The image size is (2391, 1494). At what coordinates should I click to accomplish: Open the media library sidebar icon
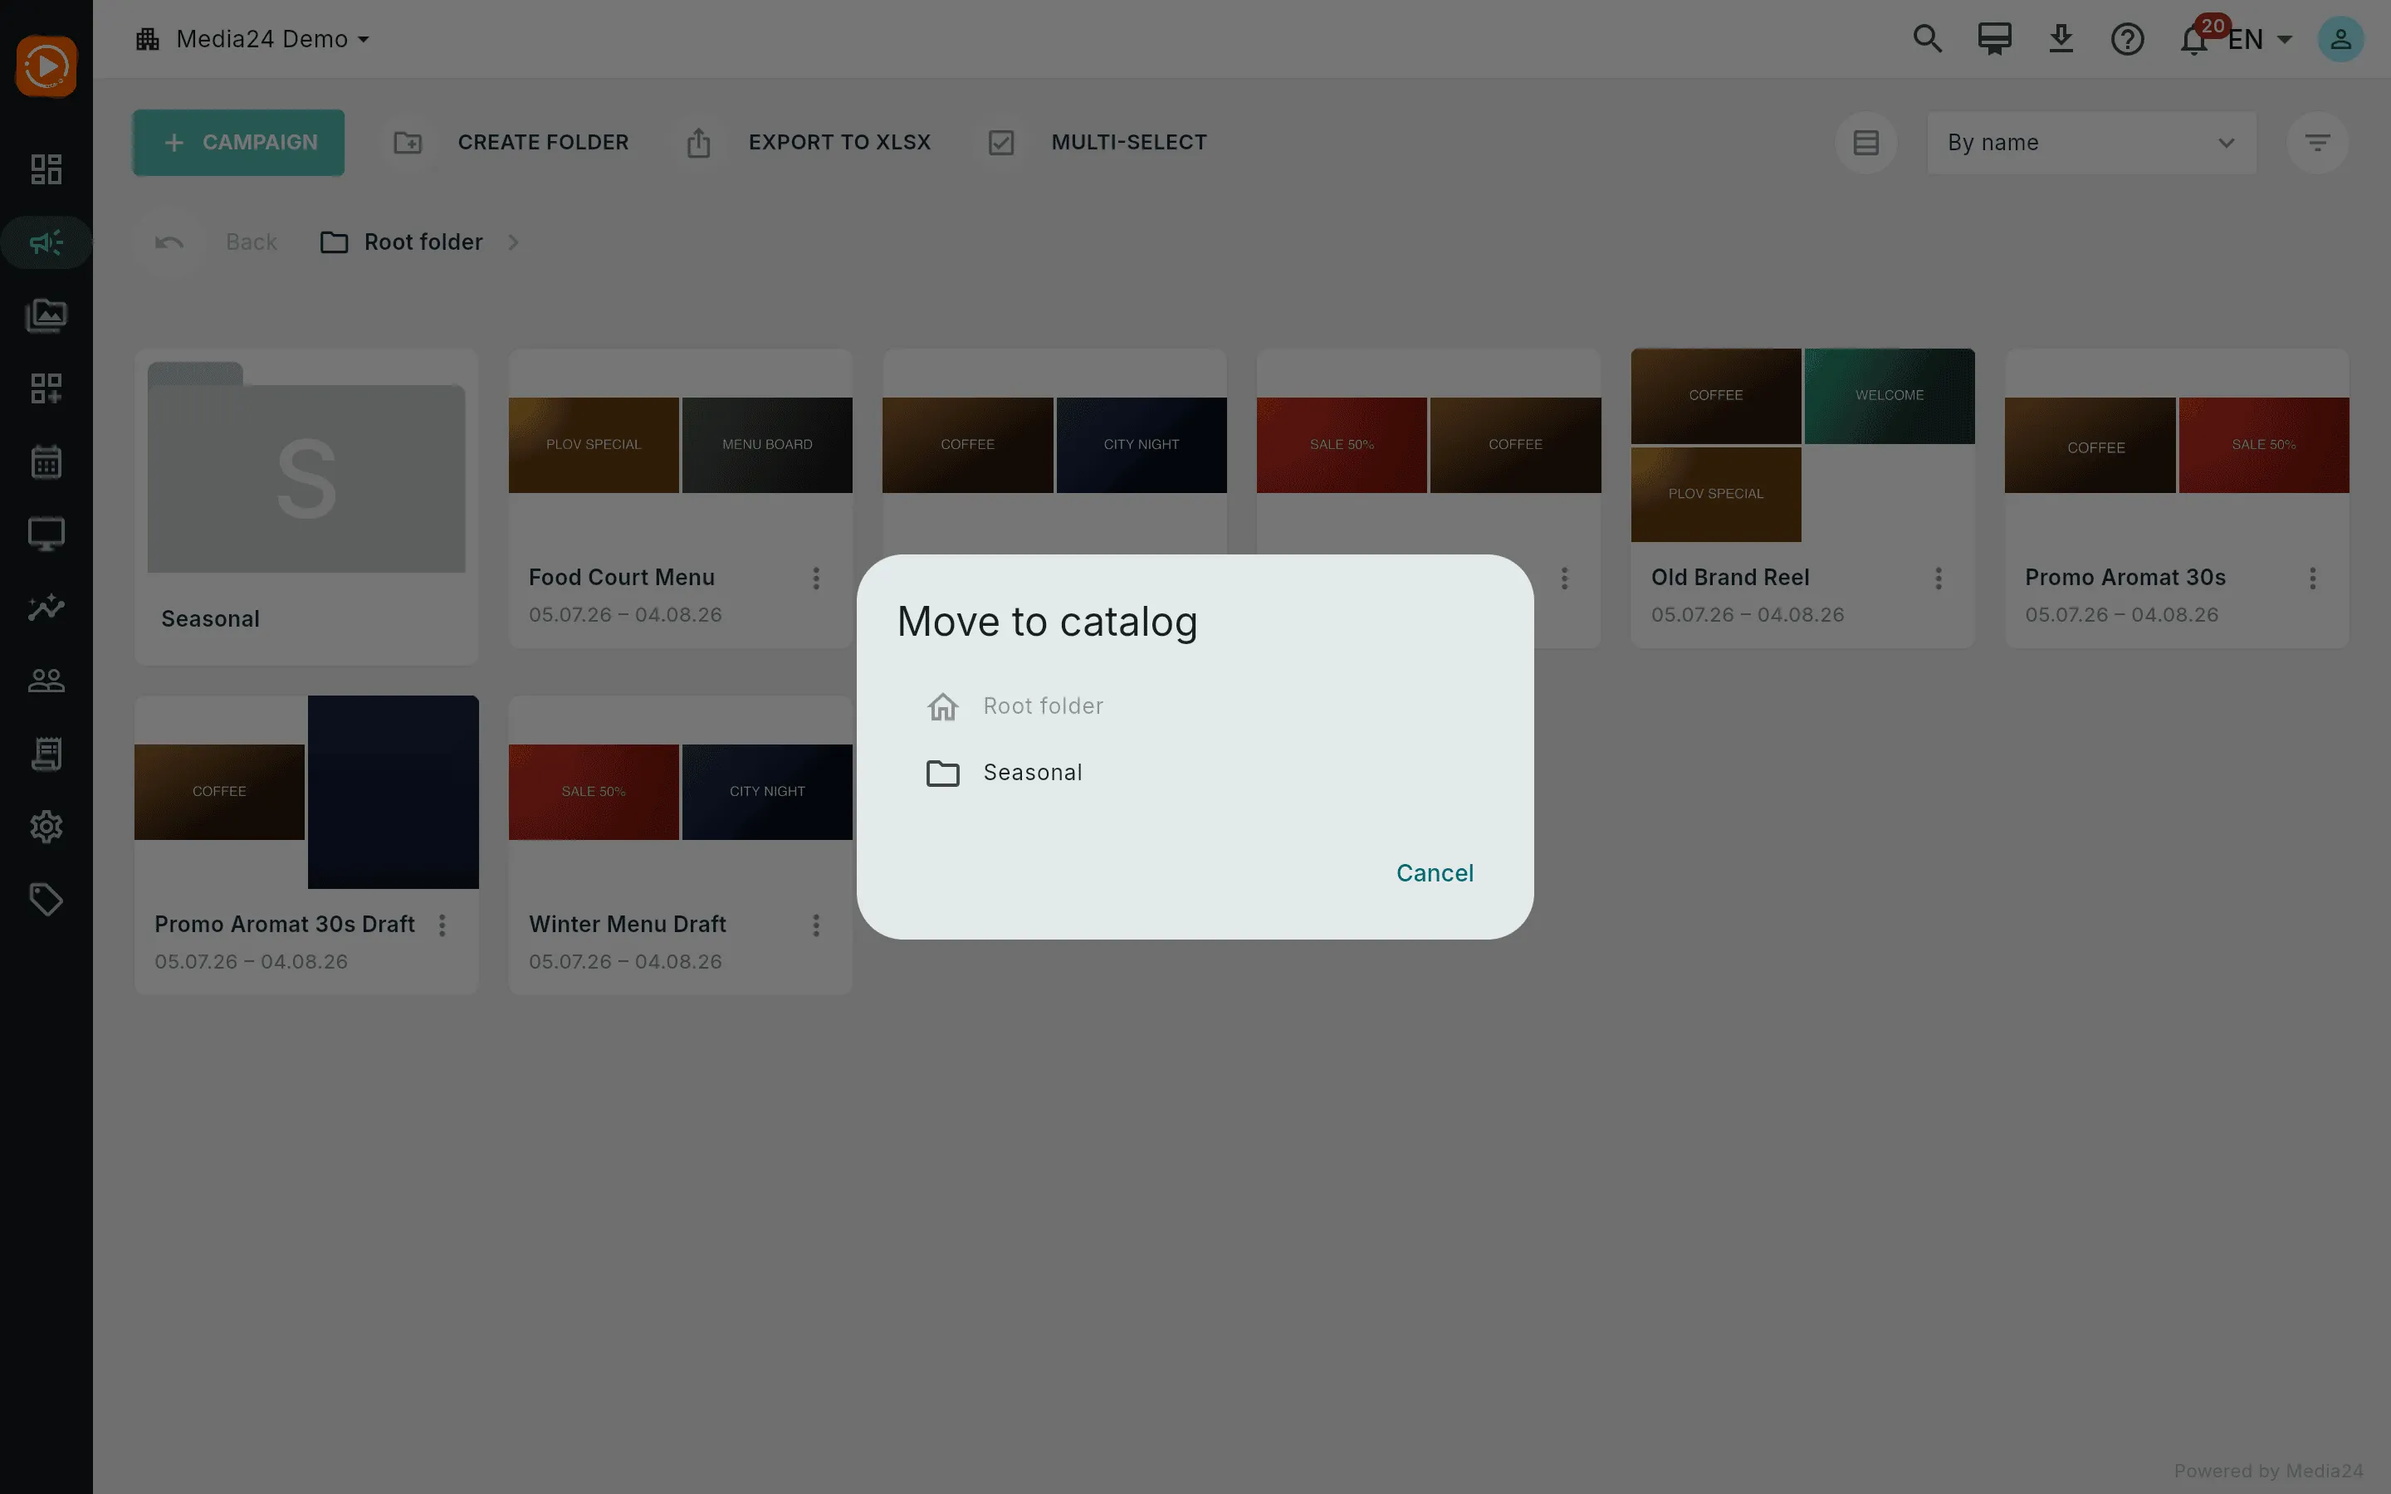pyautogui.click(x=46, y=316)
